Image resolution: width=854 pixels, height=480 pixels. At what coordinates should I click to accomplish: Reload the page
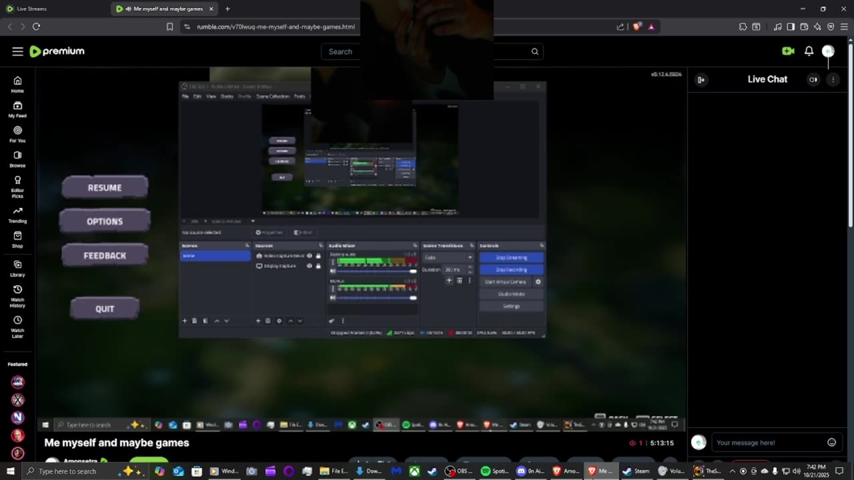[x=36, y=27]
